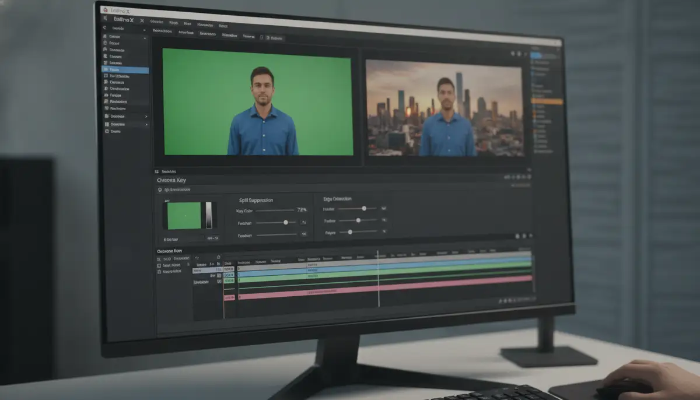Click the green screen source preview
Screen dimensions: 700x400
tap(258, 102)
